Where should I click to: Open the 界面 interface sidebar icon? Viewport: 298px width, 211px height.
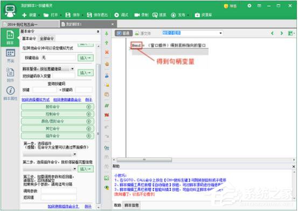click(10, 56)
